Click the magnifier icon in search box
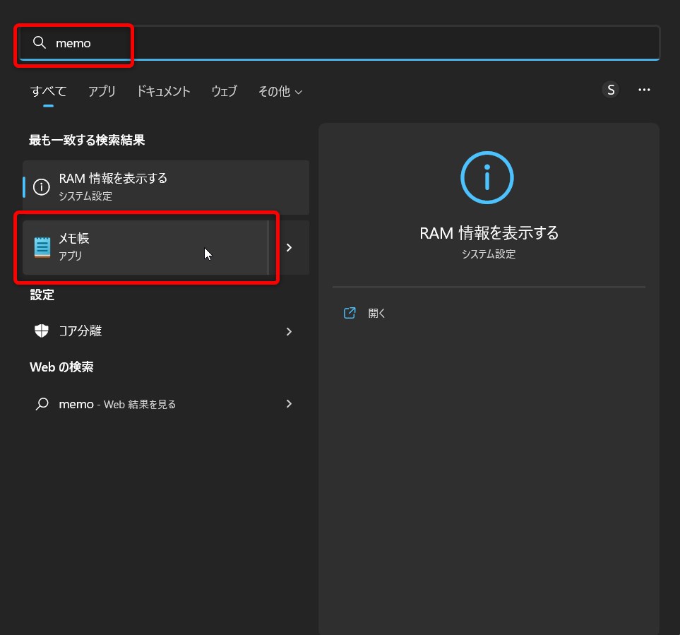 tap(40, 42)
